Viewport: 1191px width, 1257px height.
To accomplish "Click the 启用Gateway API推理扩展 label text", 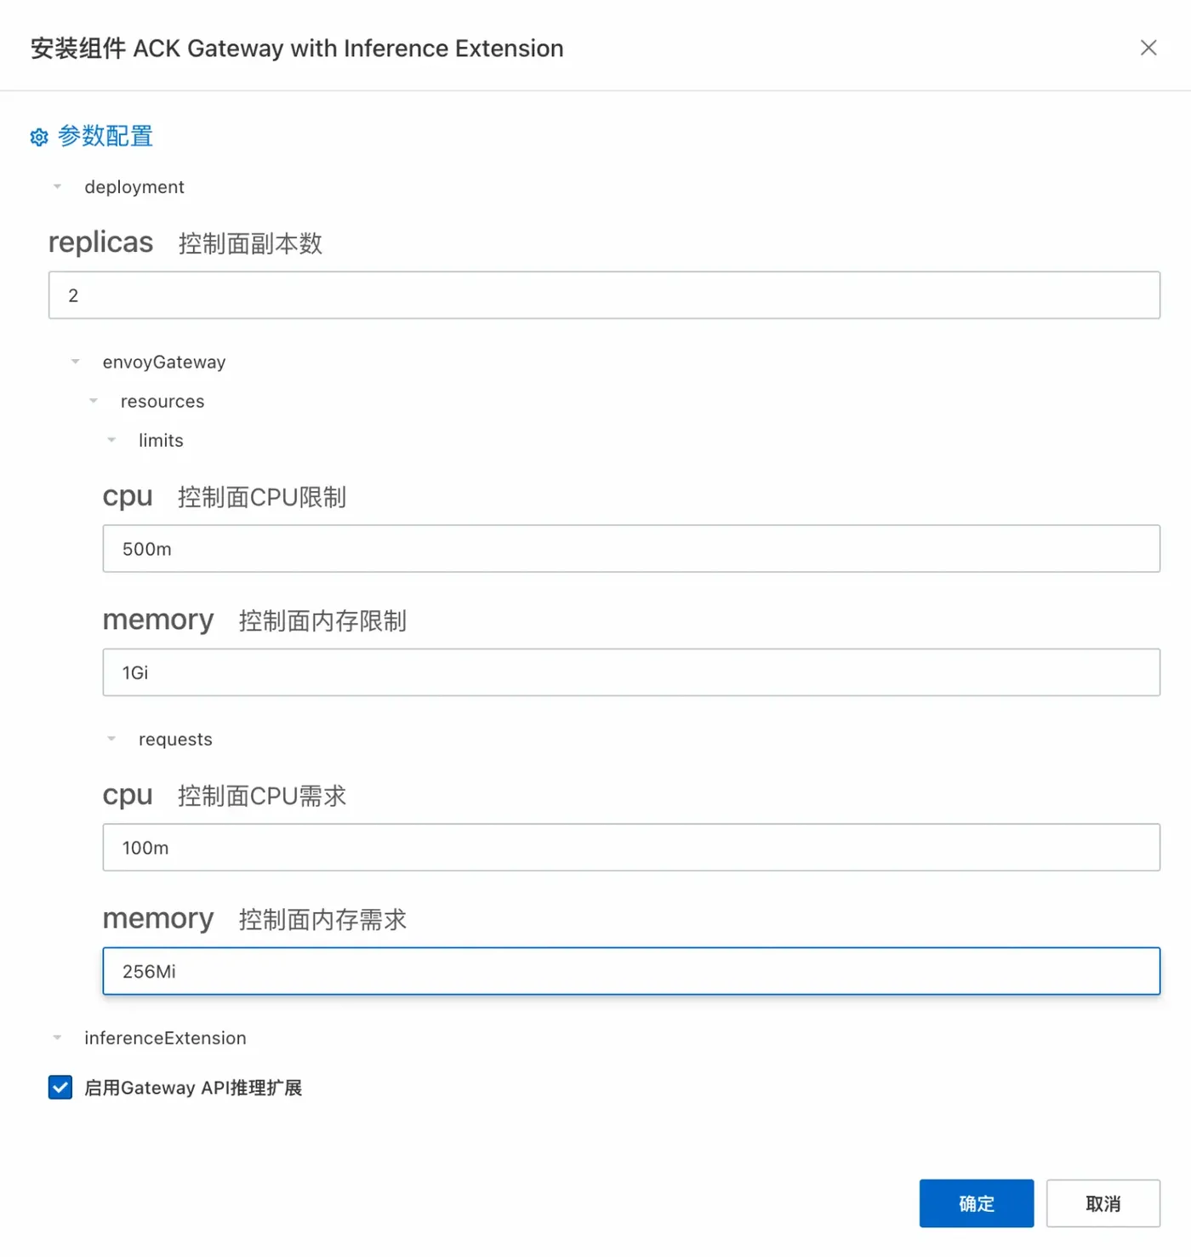I will pyautogui.click(x=193, y=1088).
